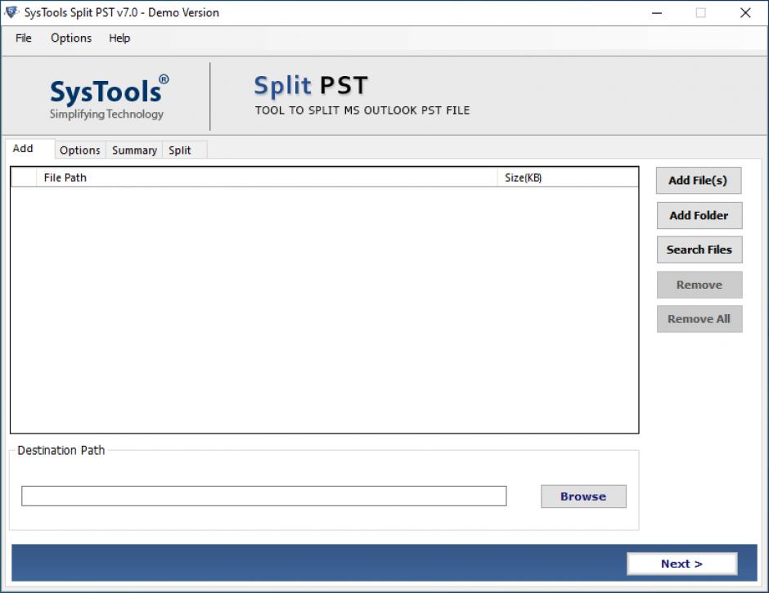
Task: Browse for a destination path
Action: (583, 496)
